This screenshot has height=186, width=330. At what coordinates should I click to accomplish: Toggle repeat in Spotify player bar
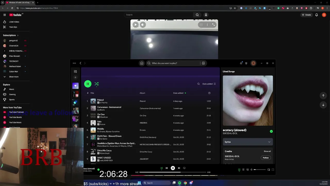click(184, 168)
